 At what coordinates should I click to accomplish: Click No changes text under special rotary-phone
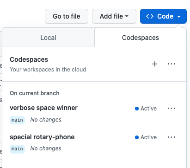click(x=46, y=149)
